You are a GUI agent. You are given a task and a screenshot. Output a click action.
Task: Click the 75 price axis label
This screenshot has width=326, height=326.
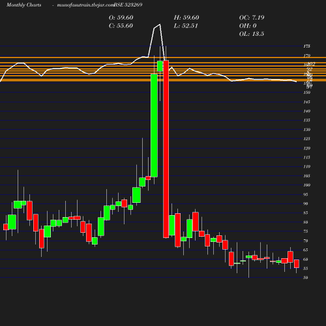[306, 231]
